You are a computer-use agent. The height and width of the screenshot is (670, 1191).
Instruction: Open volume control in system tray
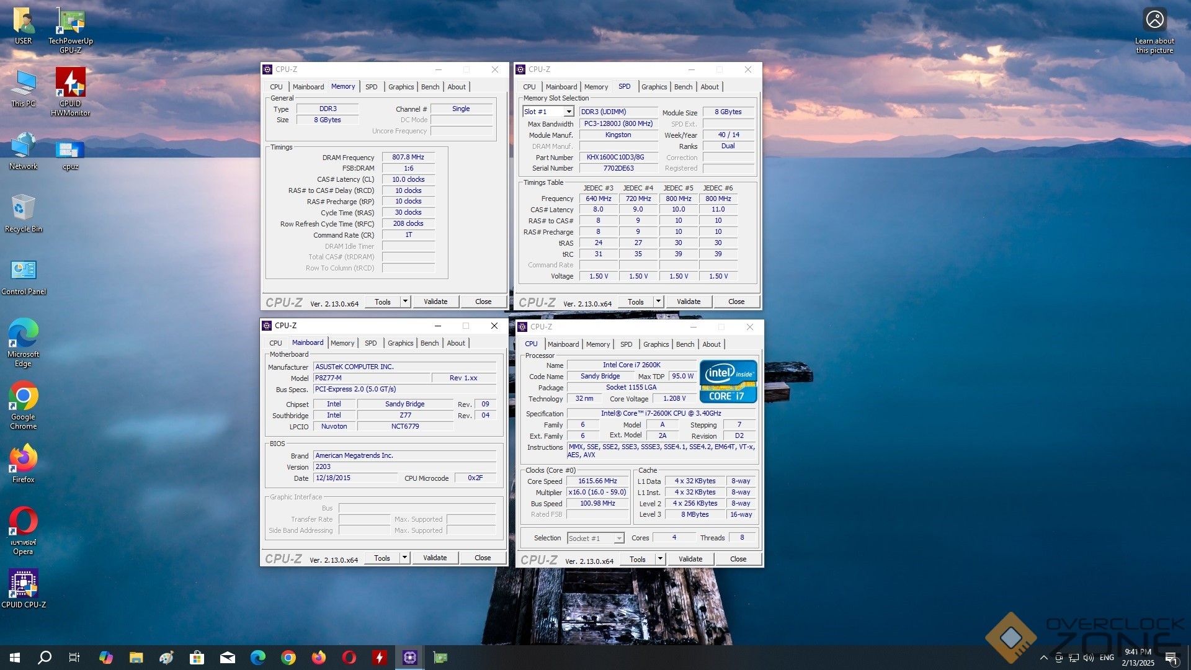point(1088,658)
